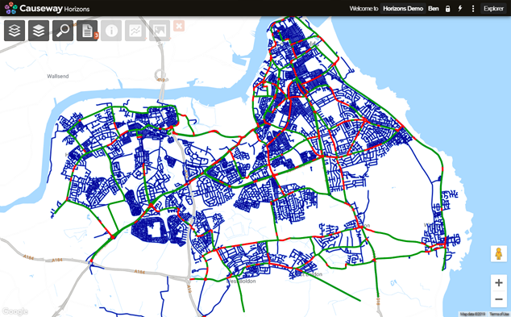Open the documents tool with badge
This screenshot has height=317, width=511.
tap(87, 31)
